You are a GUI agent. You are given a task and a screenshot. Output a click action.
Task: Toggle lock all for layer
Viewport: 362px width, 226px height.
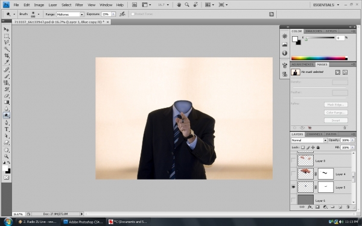pyautogui.click(x=318, y=148)
